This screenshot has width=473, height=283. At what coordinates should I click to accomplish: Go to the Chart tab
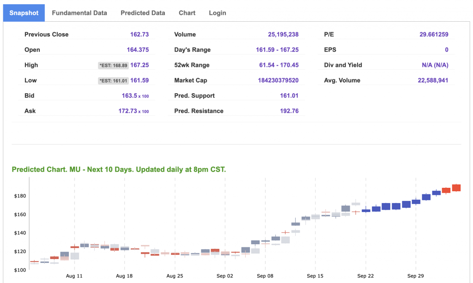click(187, 13)
